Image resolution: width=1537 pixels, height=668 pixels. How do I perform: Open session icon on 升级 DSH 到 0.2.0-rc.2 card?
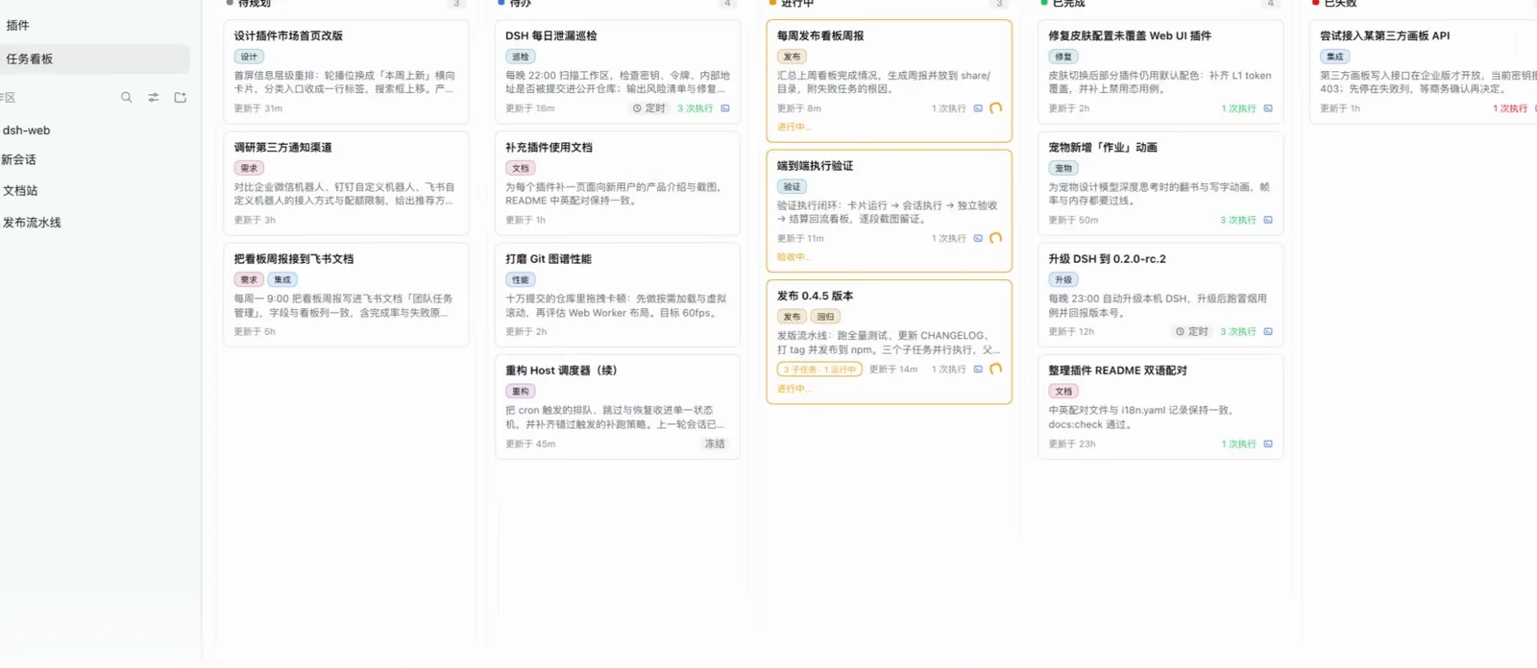pyautogui.click(x=1268, y=331)
